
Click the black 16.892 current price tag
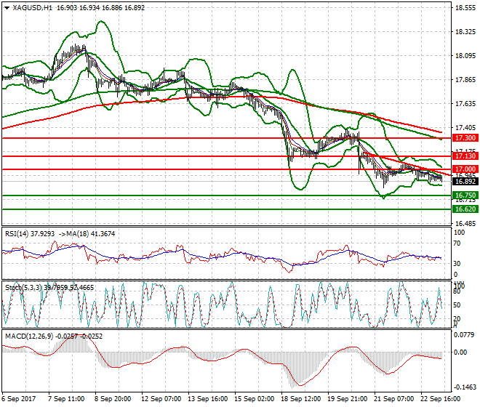pos(464,182)
